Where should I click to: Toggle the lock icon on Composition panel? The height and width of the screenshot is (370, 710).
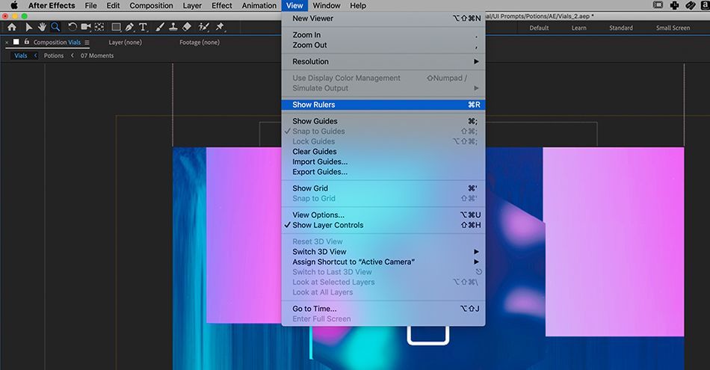coord(27,42)
